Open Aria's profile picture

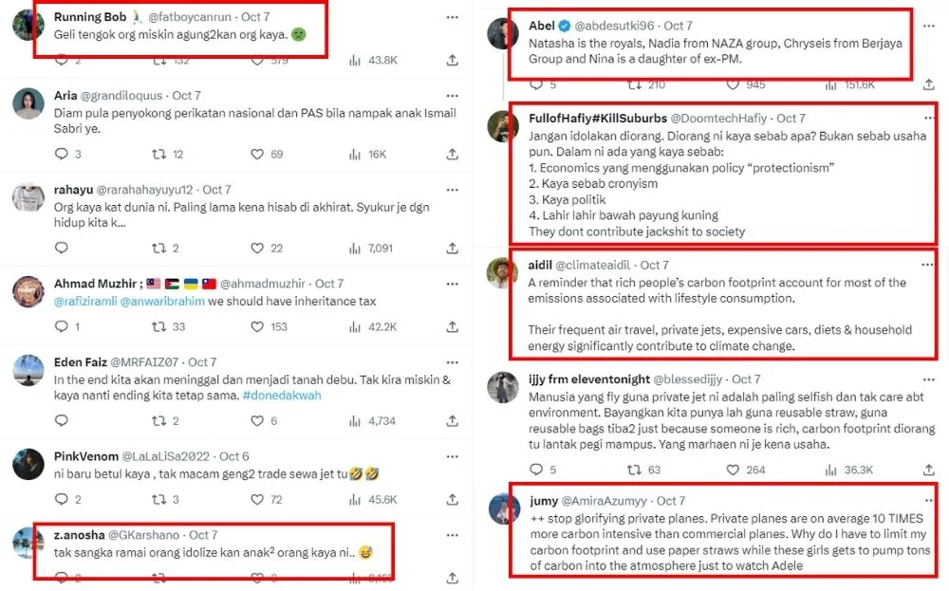point(28,103)
